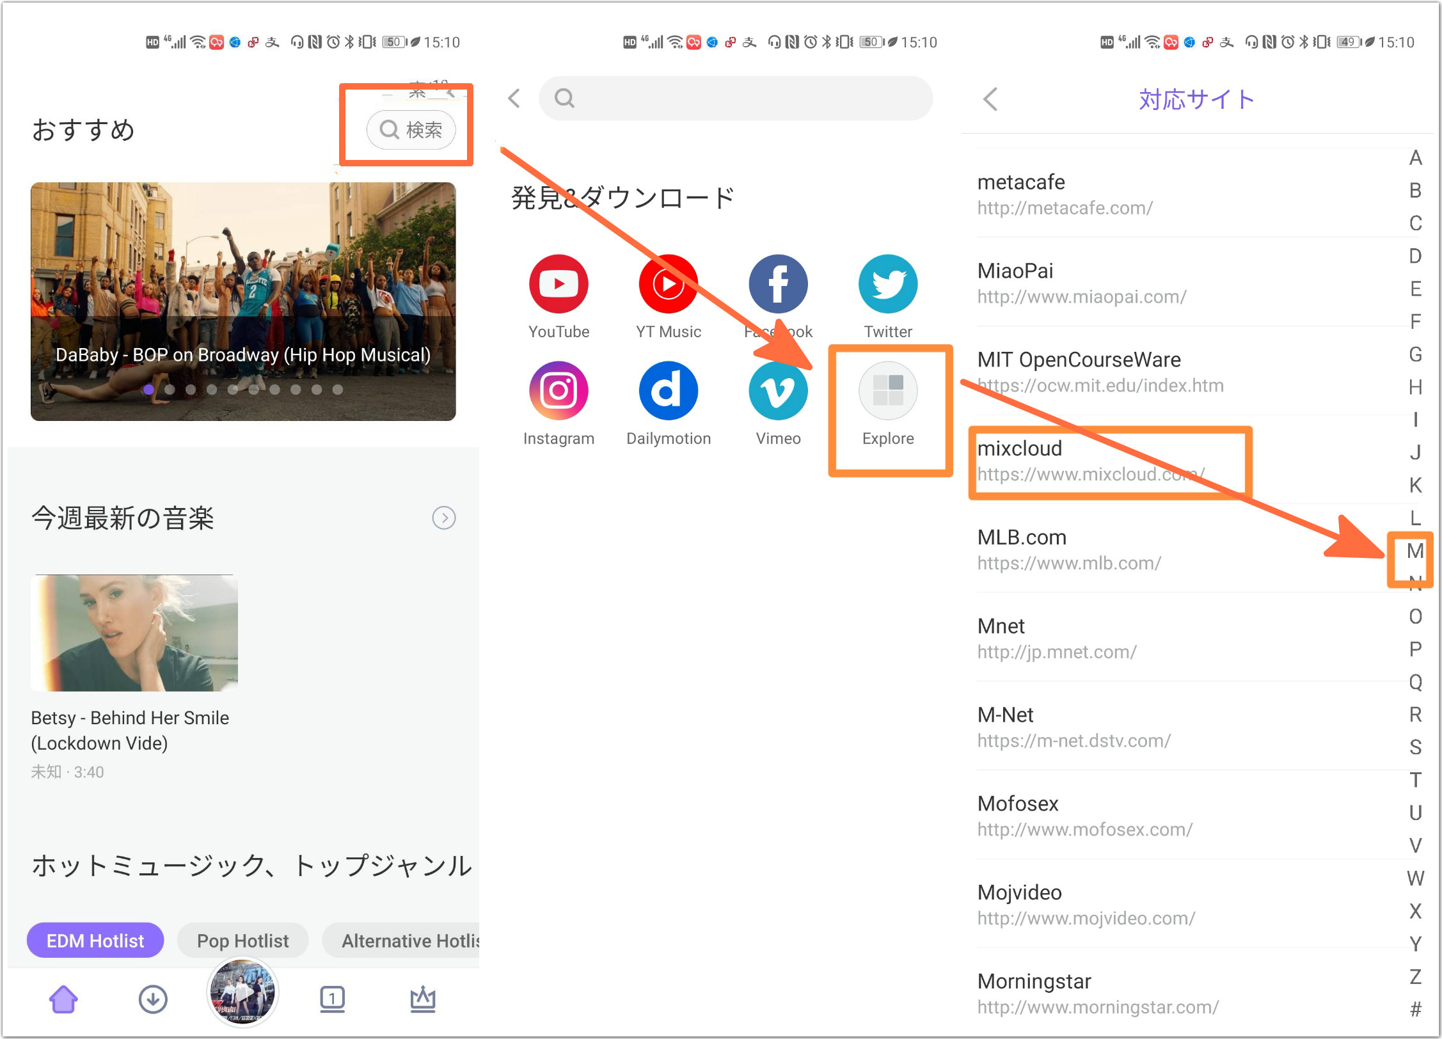Screen dimensions: 1442x1039
Task: Open Morningstar site entry
Action: click(1190, 993)
